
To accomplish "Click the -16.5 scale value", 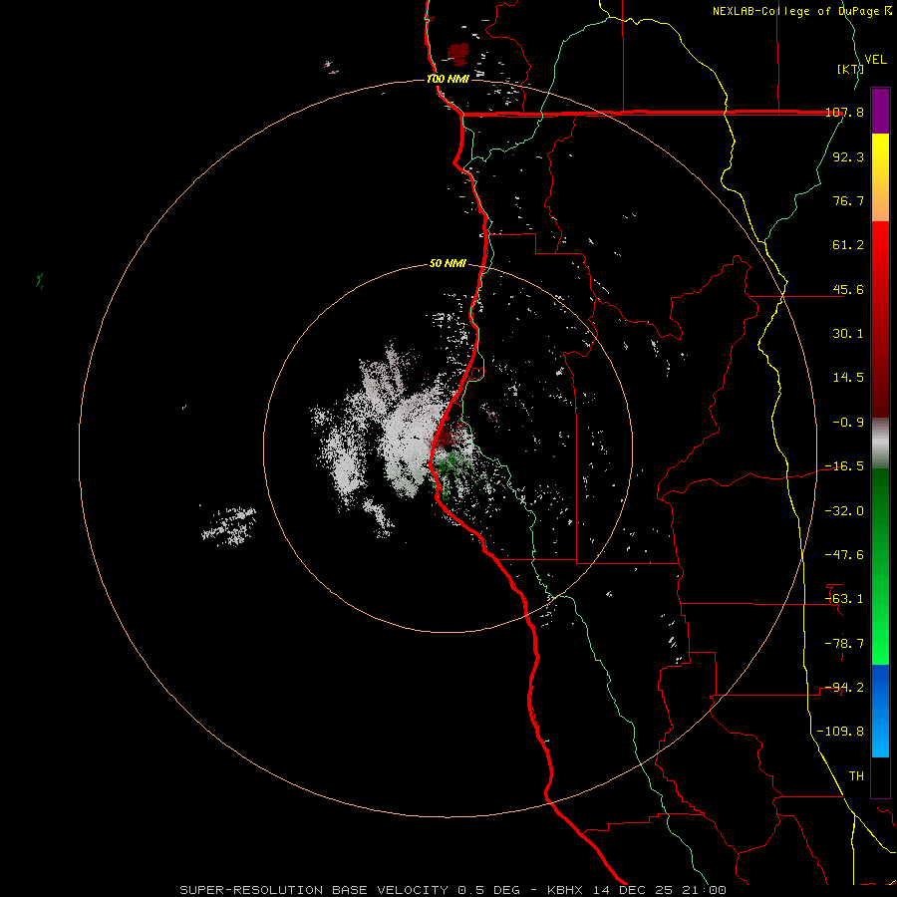I will coord(844,466).
